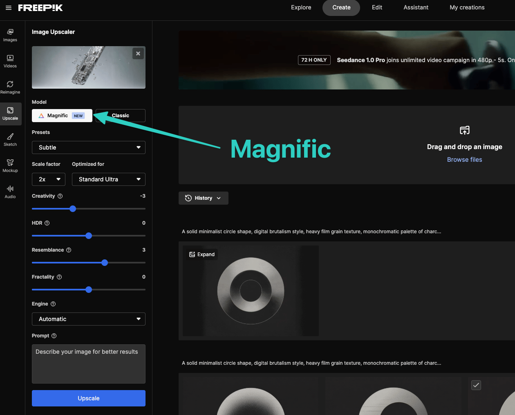
Task: Adjust the Creativity slider handle
Action: [73, 209]
